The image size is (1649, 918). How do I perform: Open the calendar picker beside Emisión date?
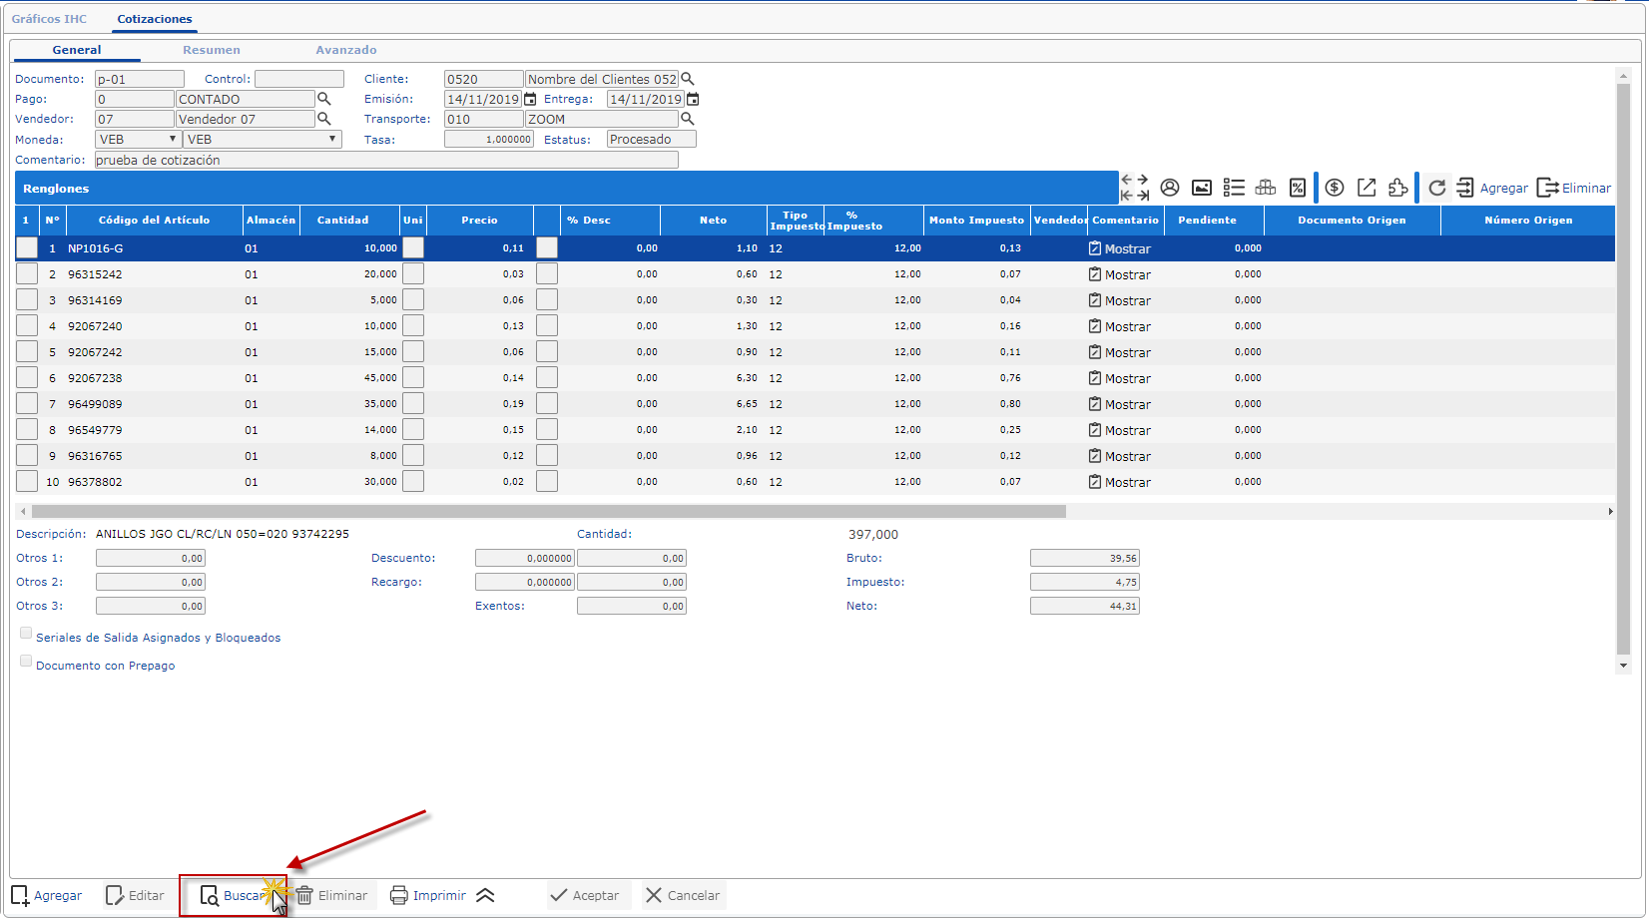pyautogui.click(x=530, y=99)
